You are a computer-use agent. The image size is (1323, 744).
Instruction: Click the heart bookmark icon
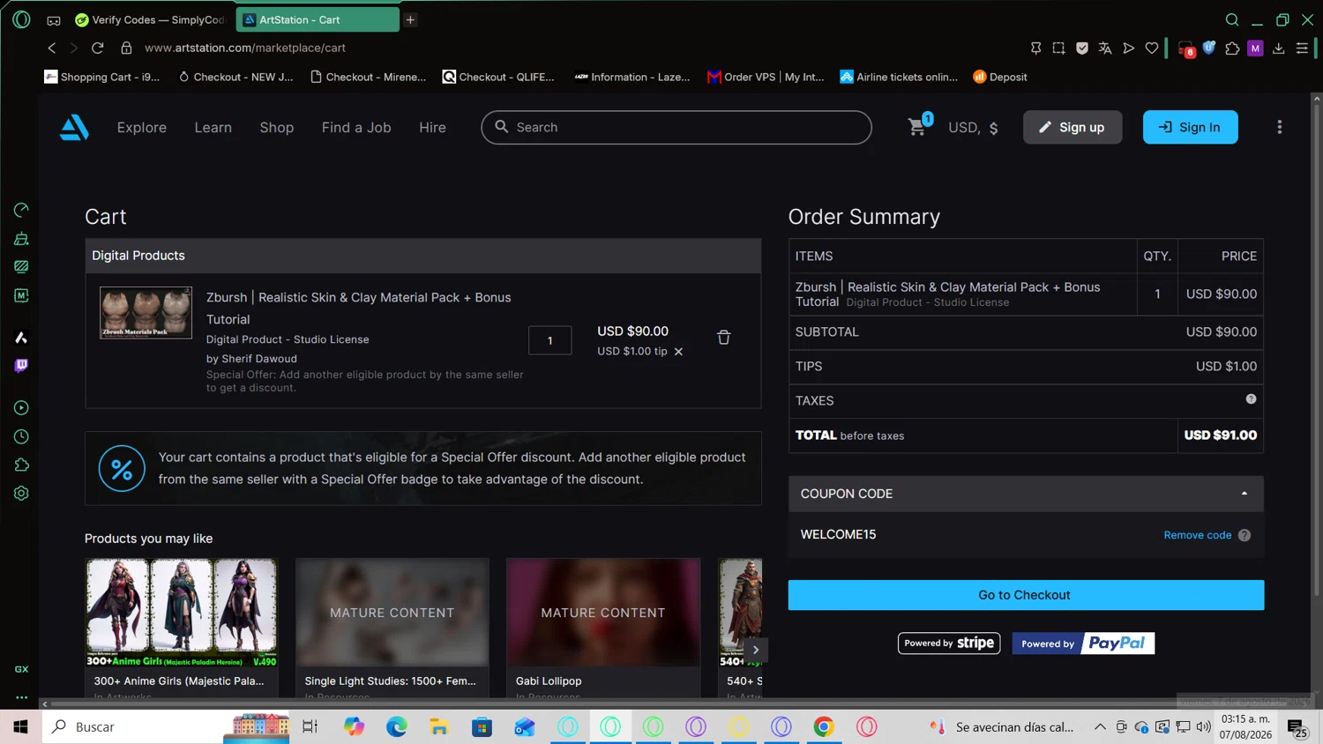pos(1152,48)
